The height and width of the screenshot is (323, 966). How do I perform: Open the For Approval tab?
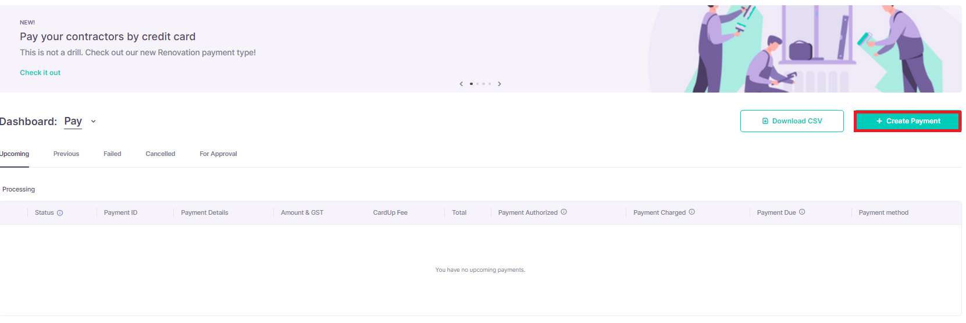(x=218, y=154)
